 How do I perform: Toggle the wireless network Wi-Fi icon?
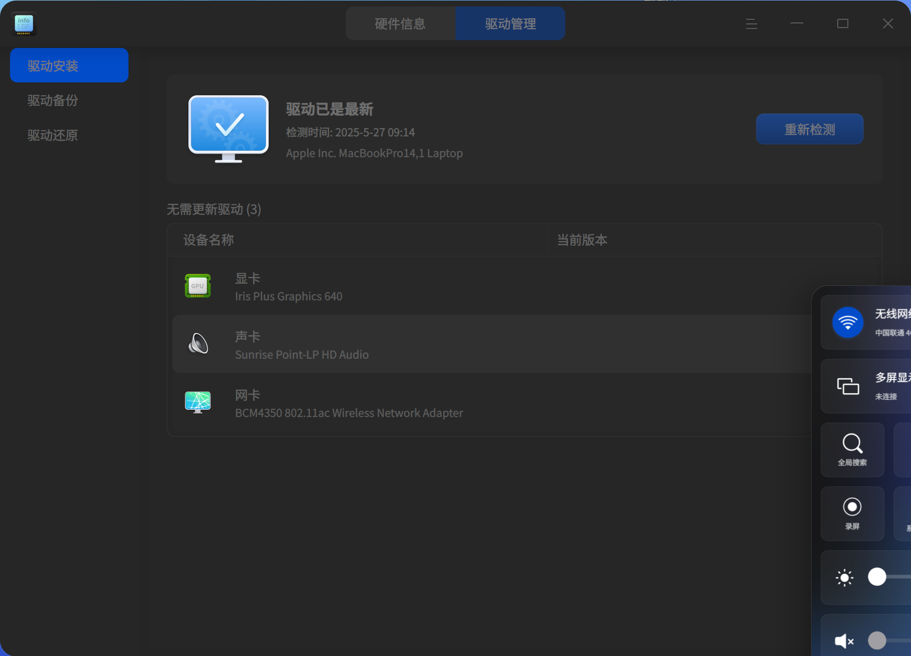847,322
